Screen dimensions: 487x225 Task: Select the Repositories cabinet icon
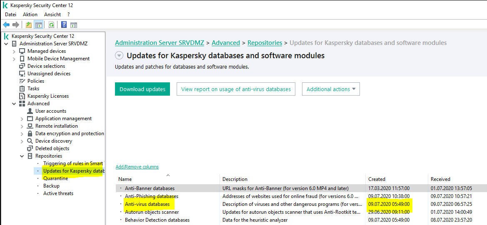(30, 156)
